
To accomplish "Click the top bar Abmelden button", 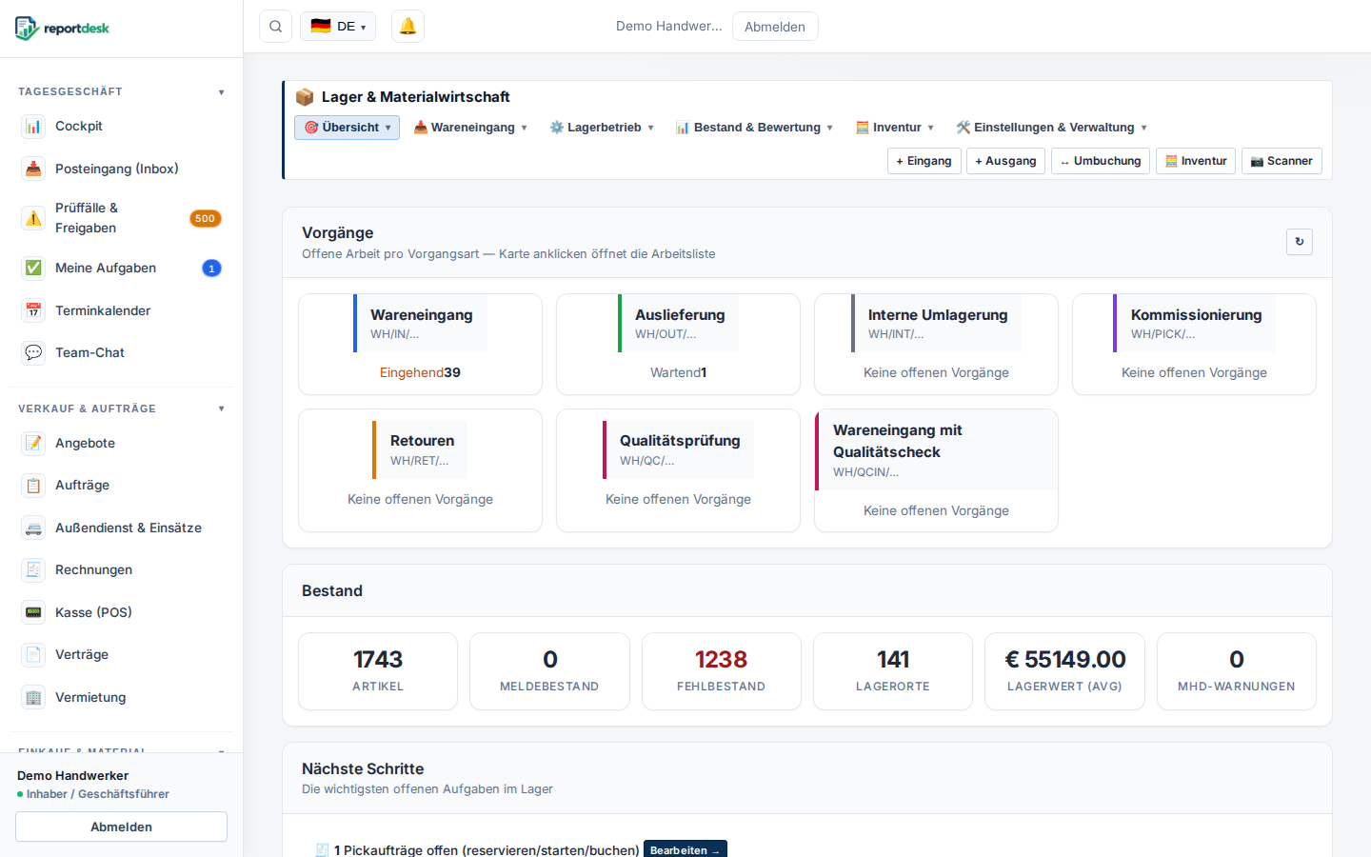I will click(775, 27).
